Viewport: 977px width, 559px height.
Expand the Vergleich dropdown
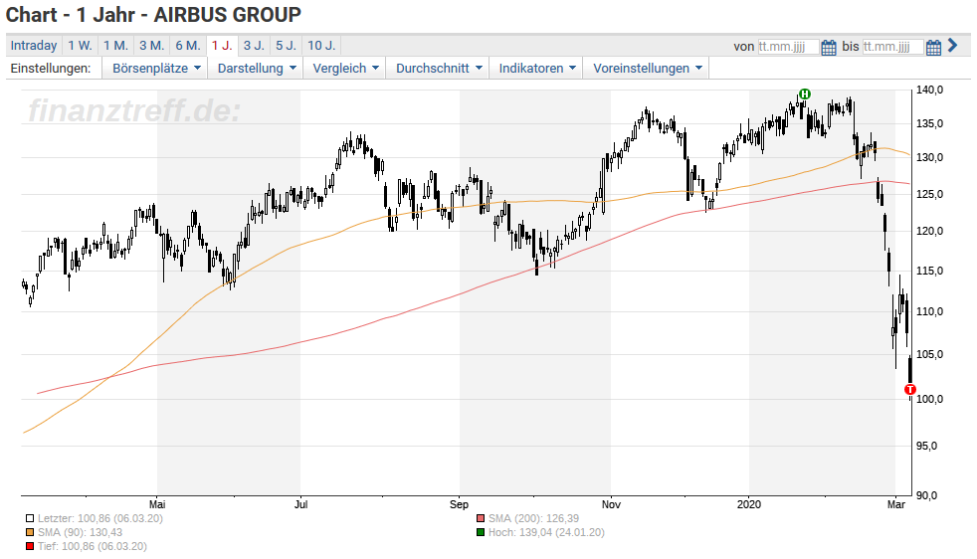click(x=345, y=68)
